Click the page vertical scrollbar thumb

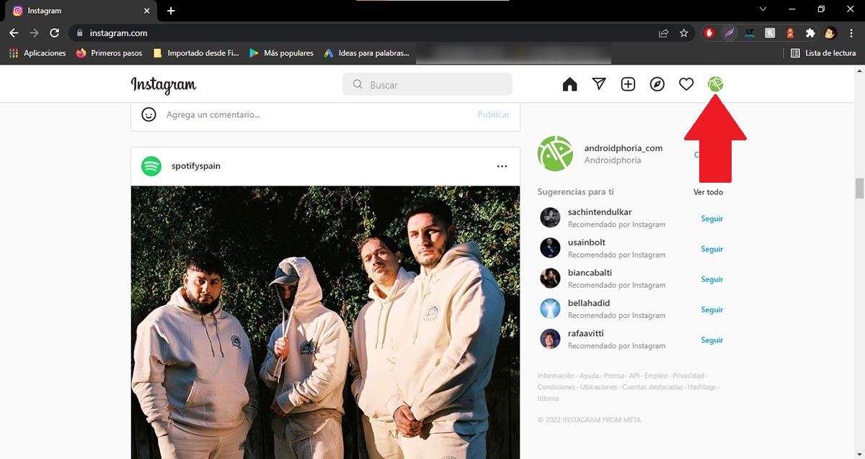coord(859,188)
